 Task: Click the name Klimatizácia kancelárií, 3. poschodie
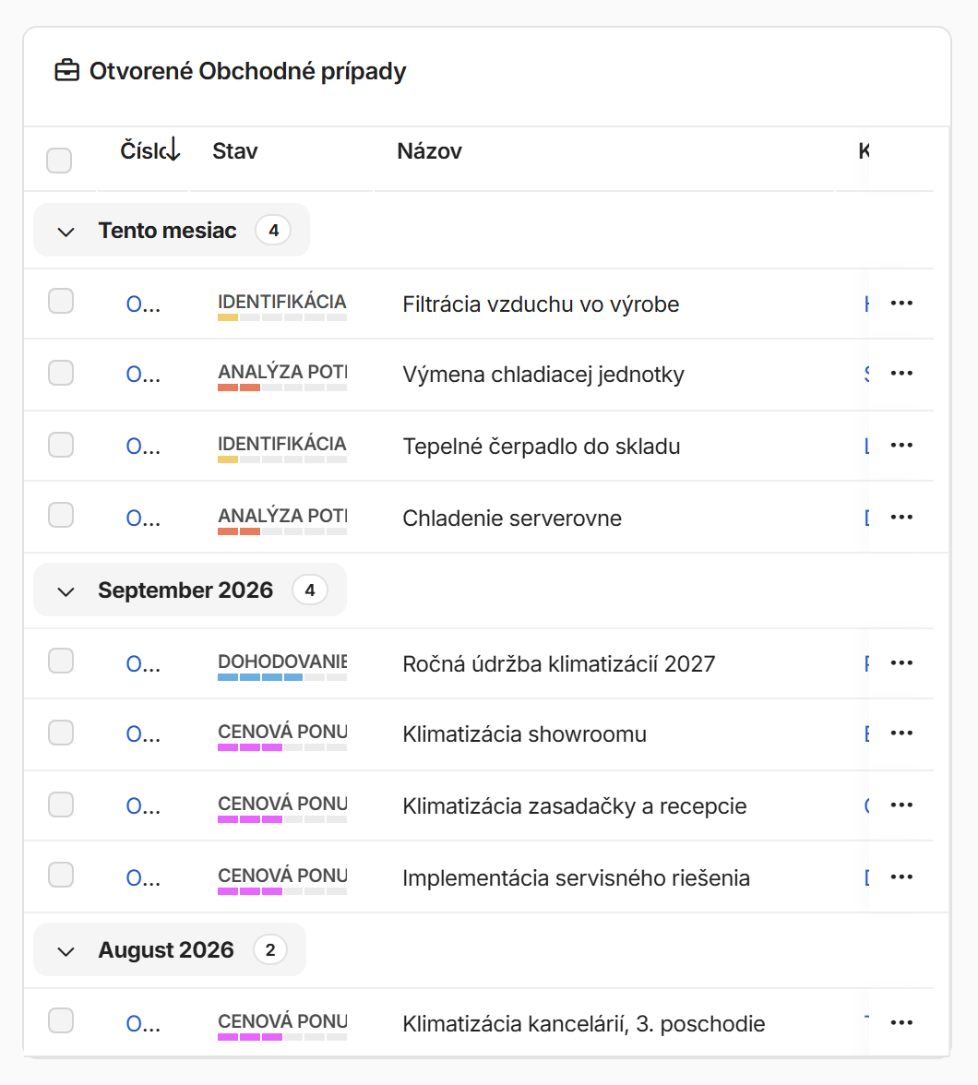point(583,1024)
